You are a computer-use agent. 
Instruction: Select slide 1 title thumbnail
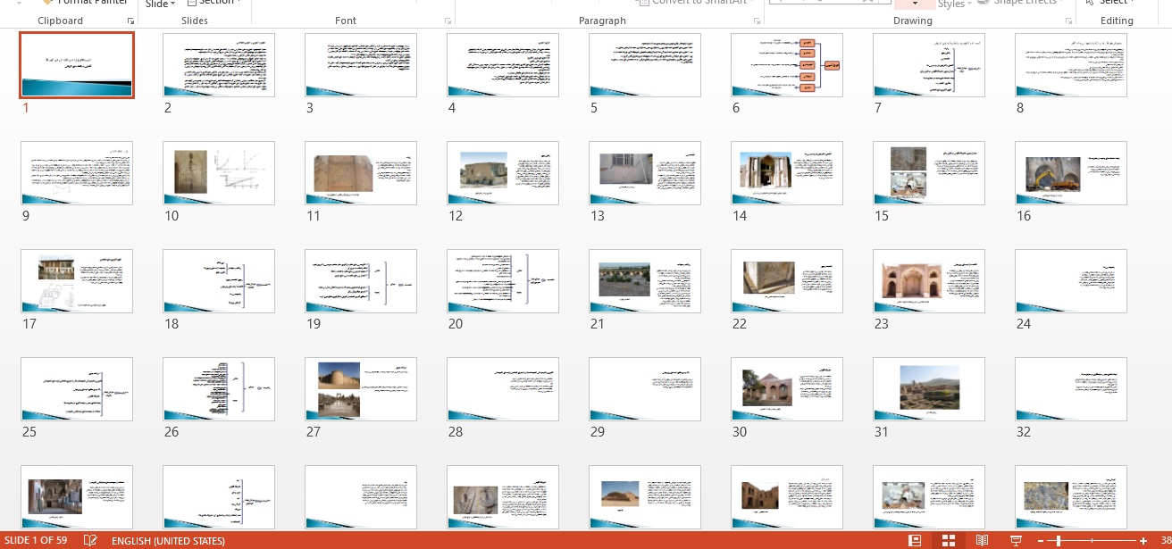point(77,65)
